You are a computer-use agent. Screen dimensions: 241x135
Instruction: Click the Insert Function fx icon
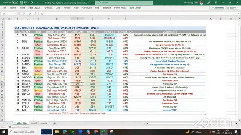click(x=35, y=13)
